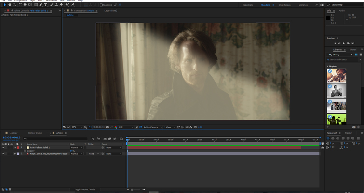Switch to the Essentials workspace
This screenshot has height=193, width=364.
(x=247, y=5)
